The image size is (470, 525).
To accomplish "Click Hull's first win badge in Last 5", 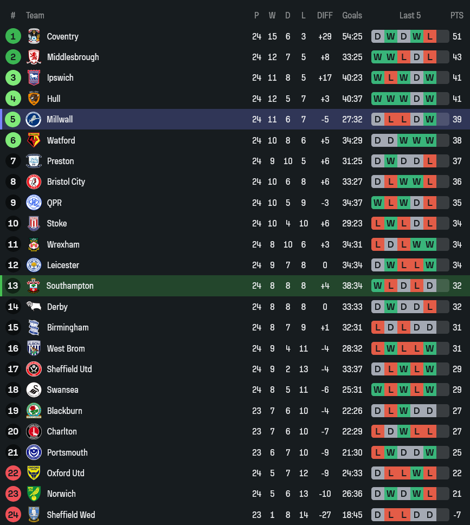I will point(377,99).
